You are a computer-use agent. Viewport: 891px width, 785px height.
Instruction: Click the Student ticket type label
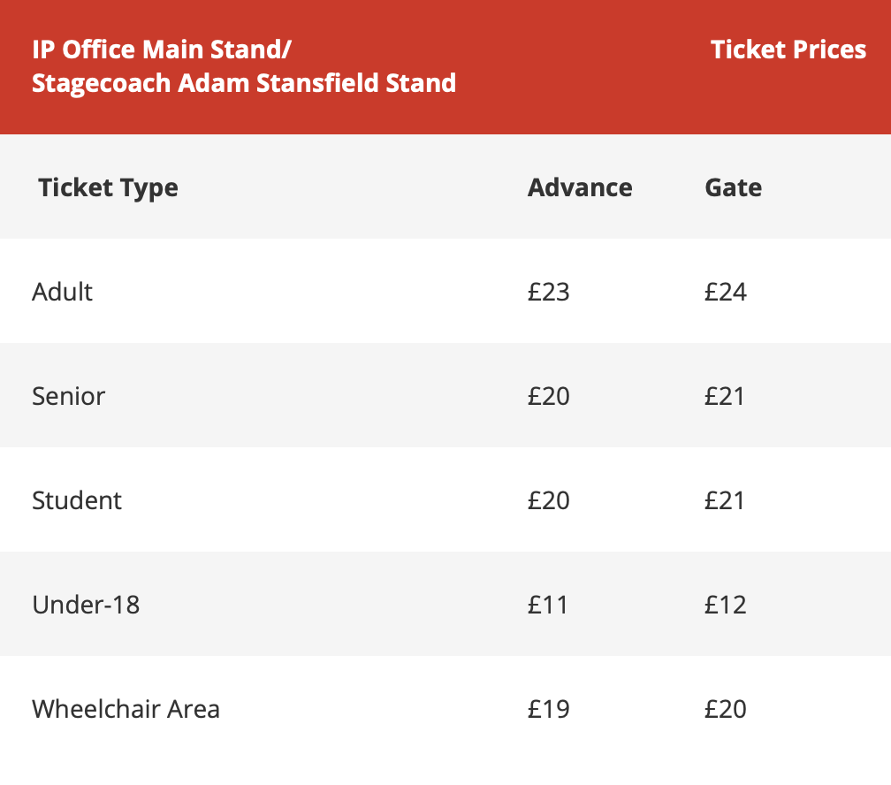[x=77, y=500]
